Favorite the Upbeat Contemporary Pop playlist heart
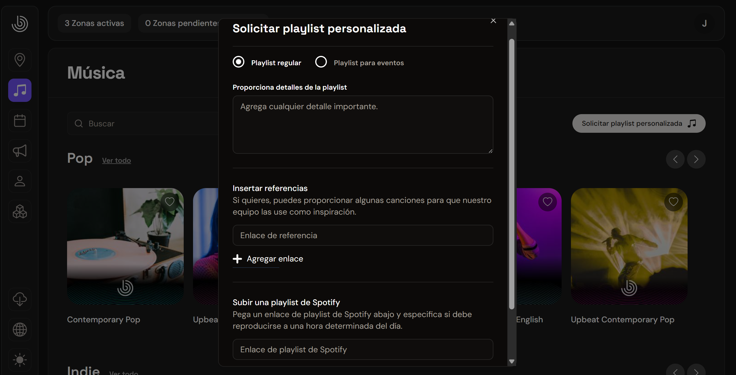 click(x=673, y=202)
